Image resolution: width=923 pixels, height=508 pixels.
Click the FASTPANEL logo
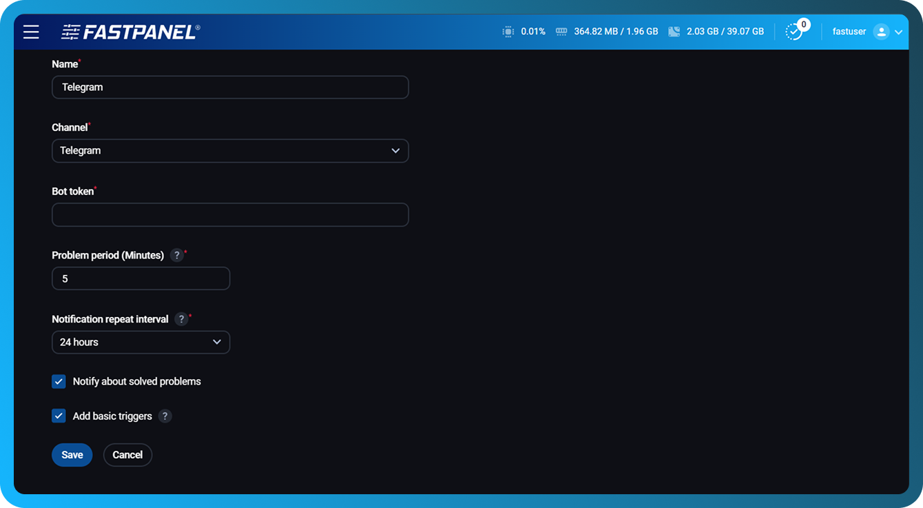pos(131,32)
